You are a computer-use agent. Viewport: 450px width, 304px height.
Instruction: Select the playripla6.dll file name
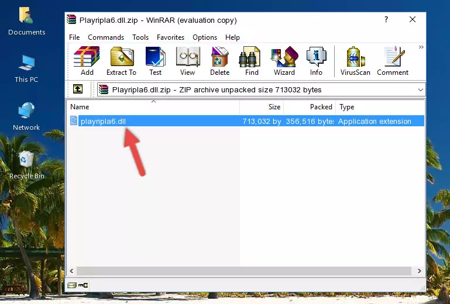pos(103,122)
